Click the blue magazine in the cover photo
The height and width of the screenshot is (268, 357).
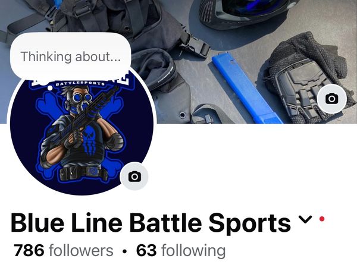coord(247,90)
